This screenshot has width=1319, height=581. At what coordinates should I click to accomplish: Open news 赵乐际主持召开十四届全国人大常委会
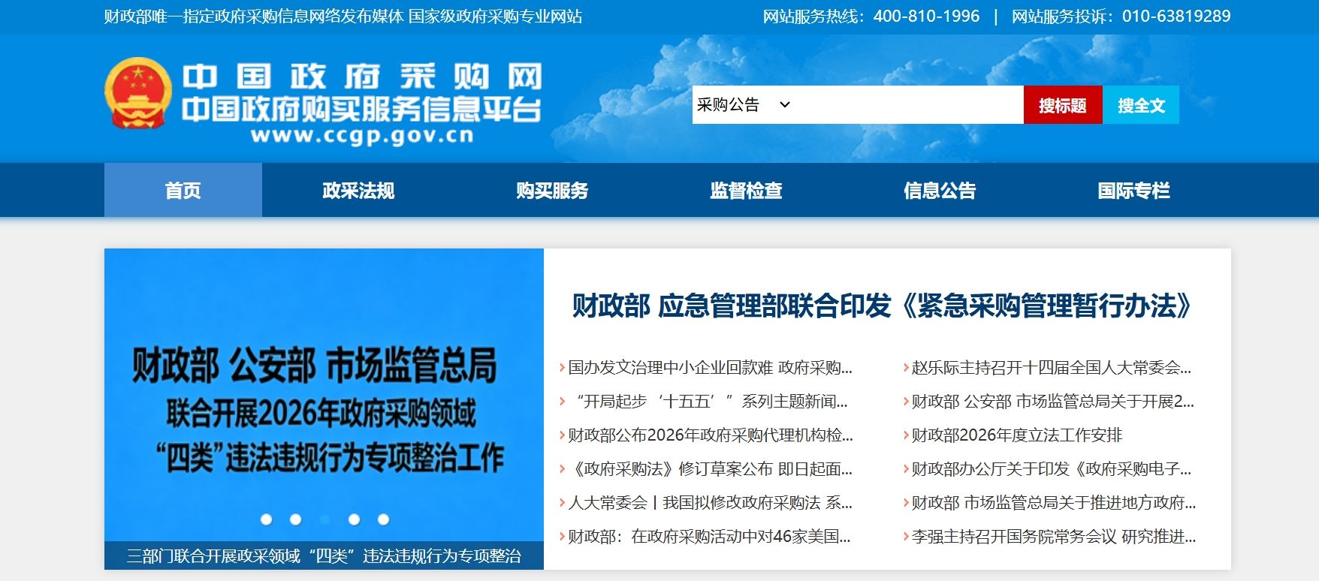(1051, 367)
